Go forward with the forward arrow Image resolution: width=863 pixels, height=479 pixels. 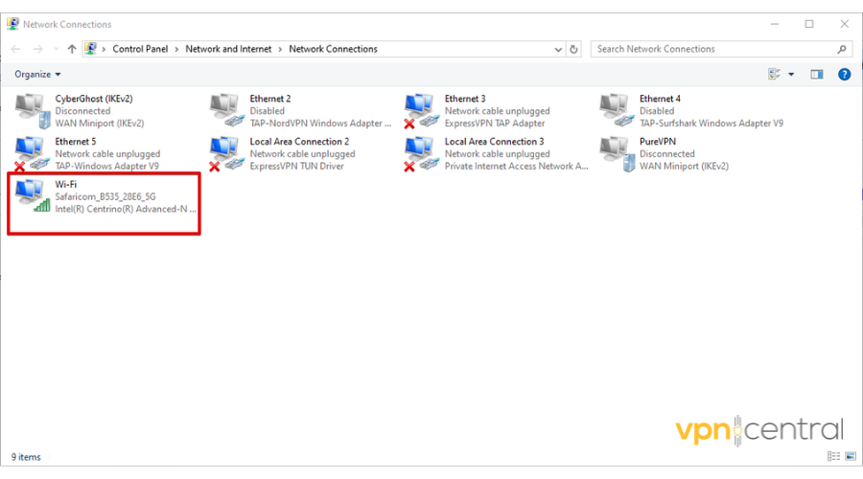38,49
